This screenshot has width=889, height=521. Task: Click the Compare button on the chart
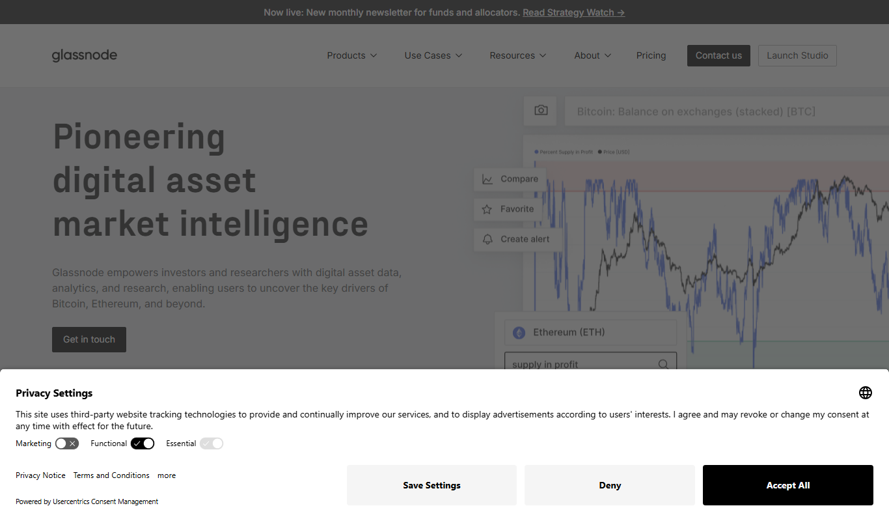[510, 179]
